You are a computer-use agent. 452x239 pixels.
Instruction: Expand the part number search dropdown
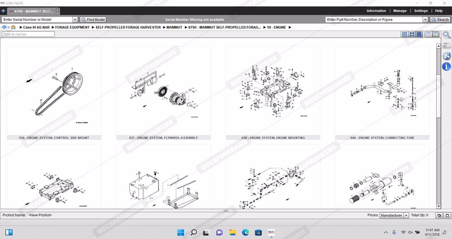point(425,20)
